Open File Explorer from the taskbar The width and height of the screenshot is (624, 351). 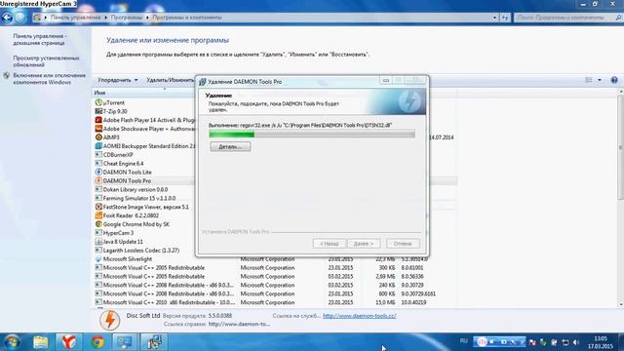coord(41,342)
